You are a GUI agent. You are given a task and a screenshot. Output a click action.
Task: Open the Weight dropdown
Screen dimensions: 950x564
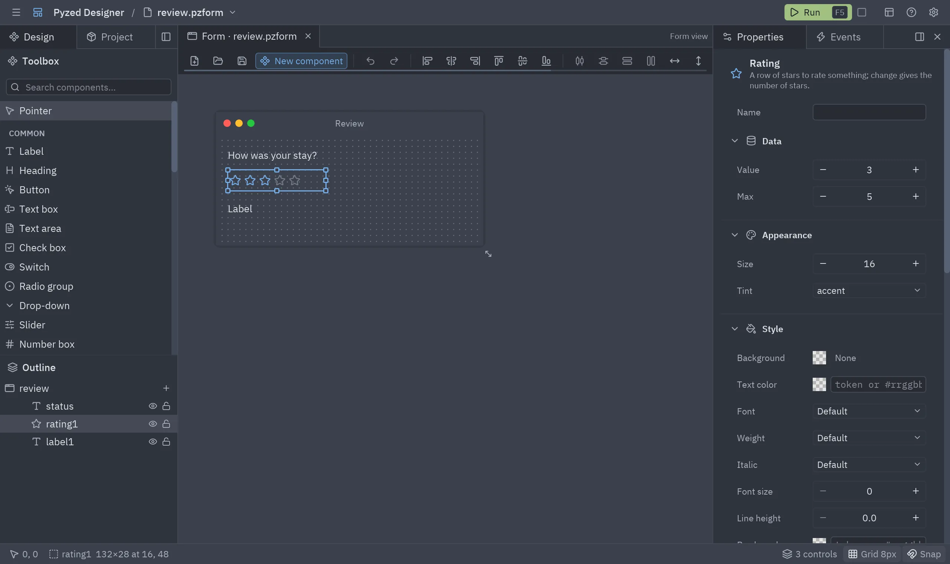[x=869, y=438]
